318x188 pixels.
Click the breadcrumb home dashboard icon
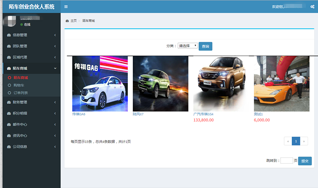(x=67, y=21)
